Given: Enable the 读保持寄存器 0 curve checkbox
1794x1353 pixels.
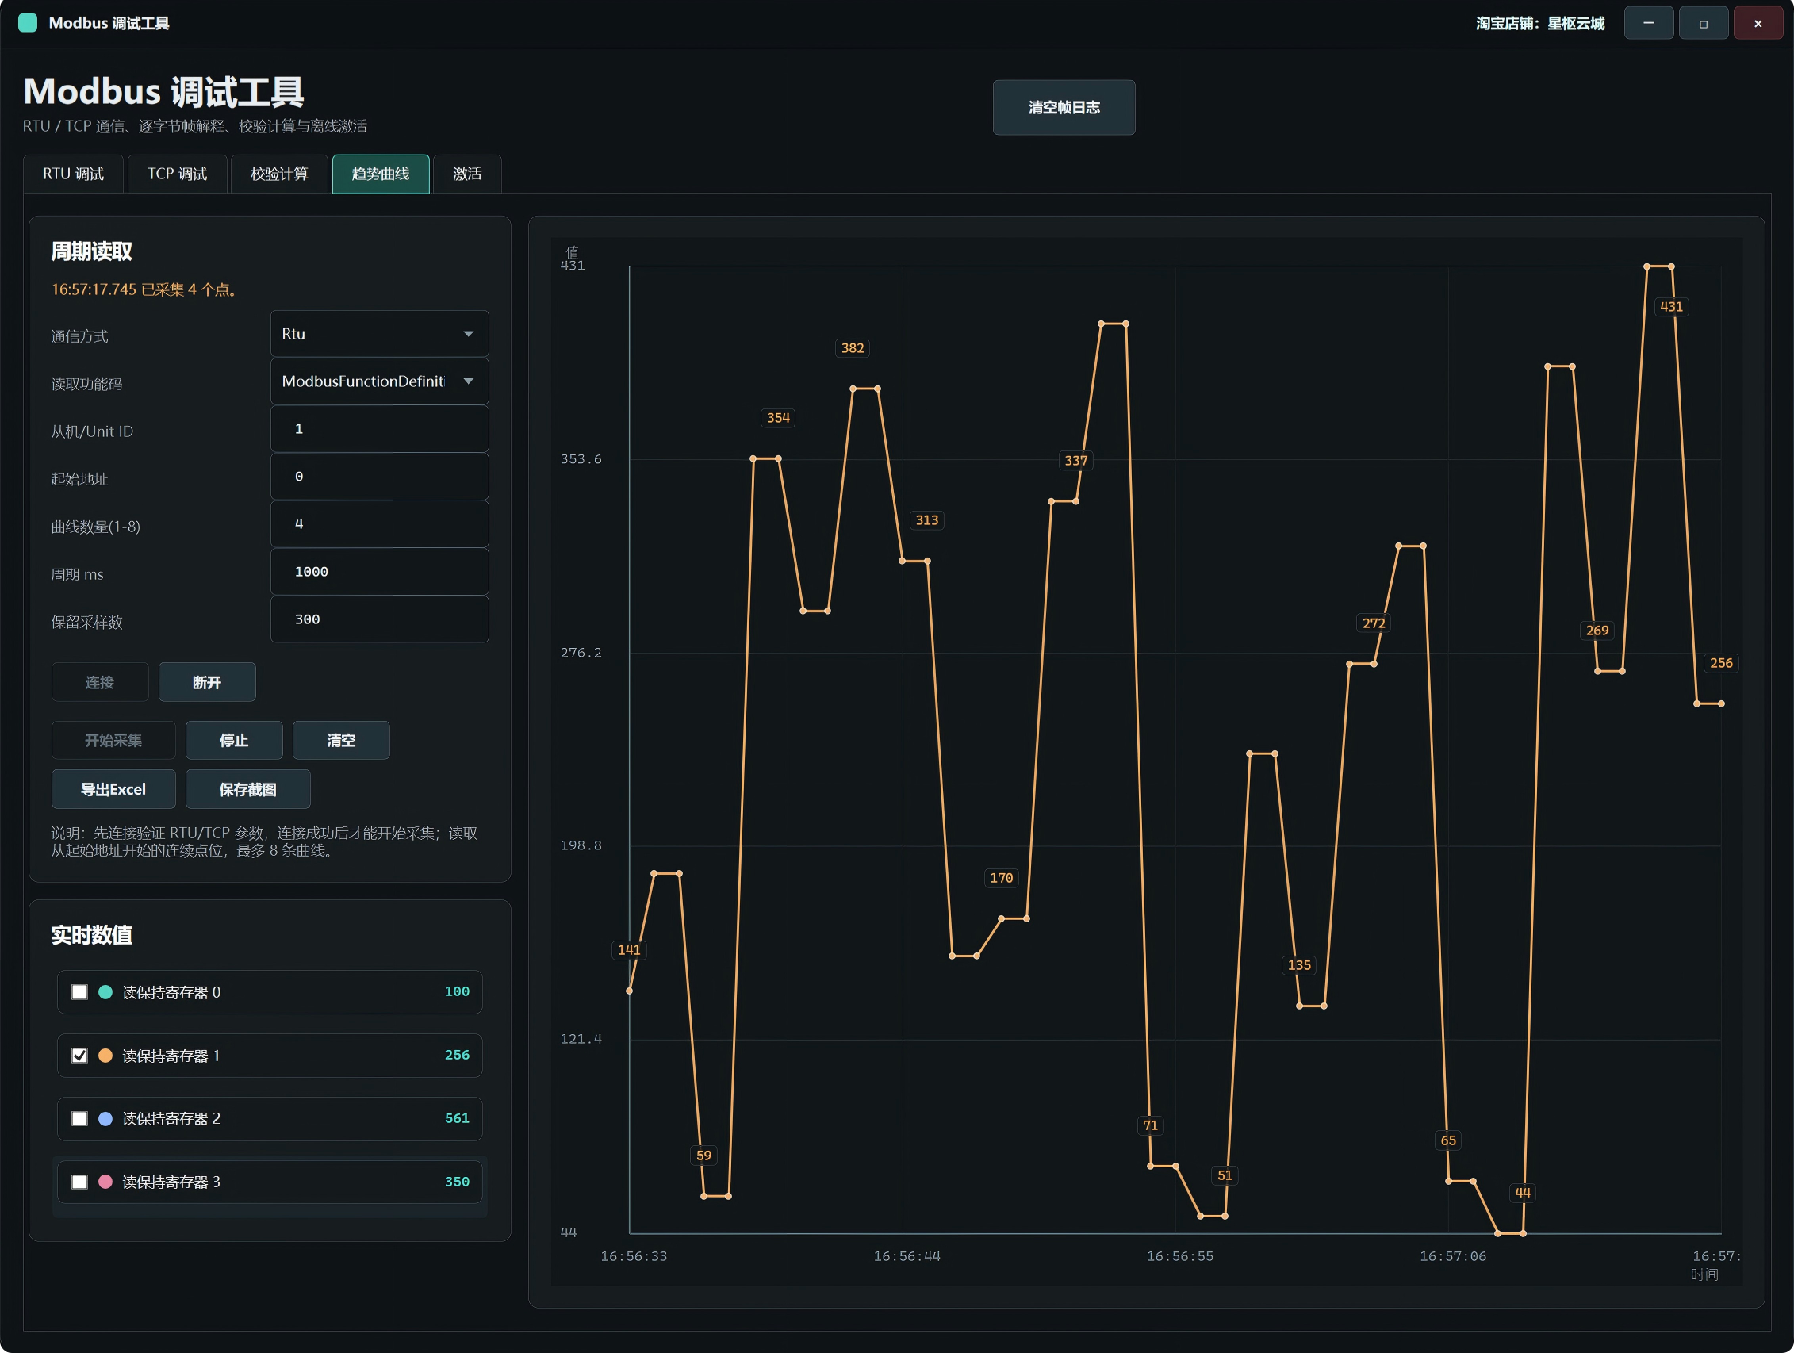Looking at the screenshot, I should [79, 992].
